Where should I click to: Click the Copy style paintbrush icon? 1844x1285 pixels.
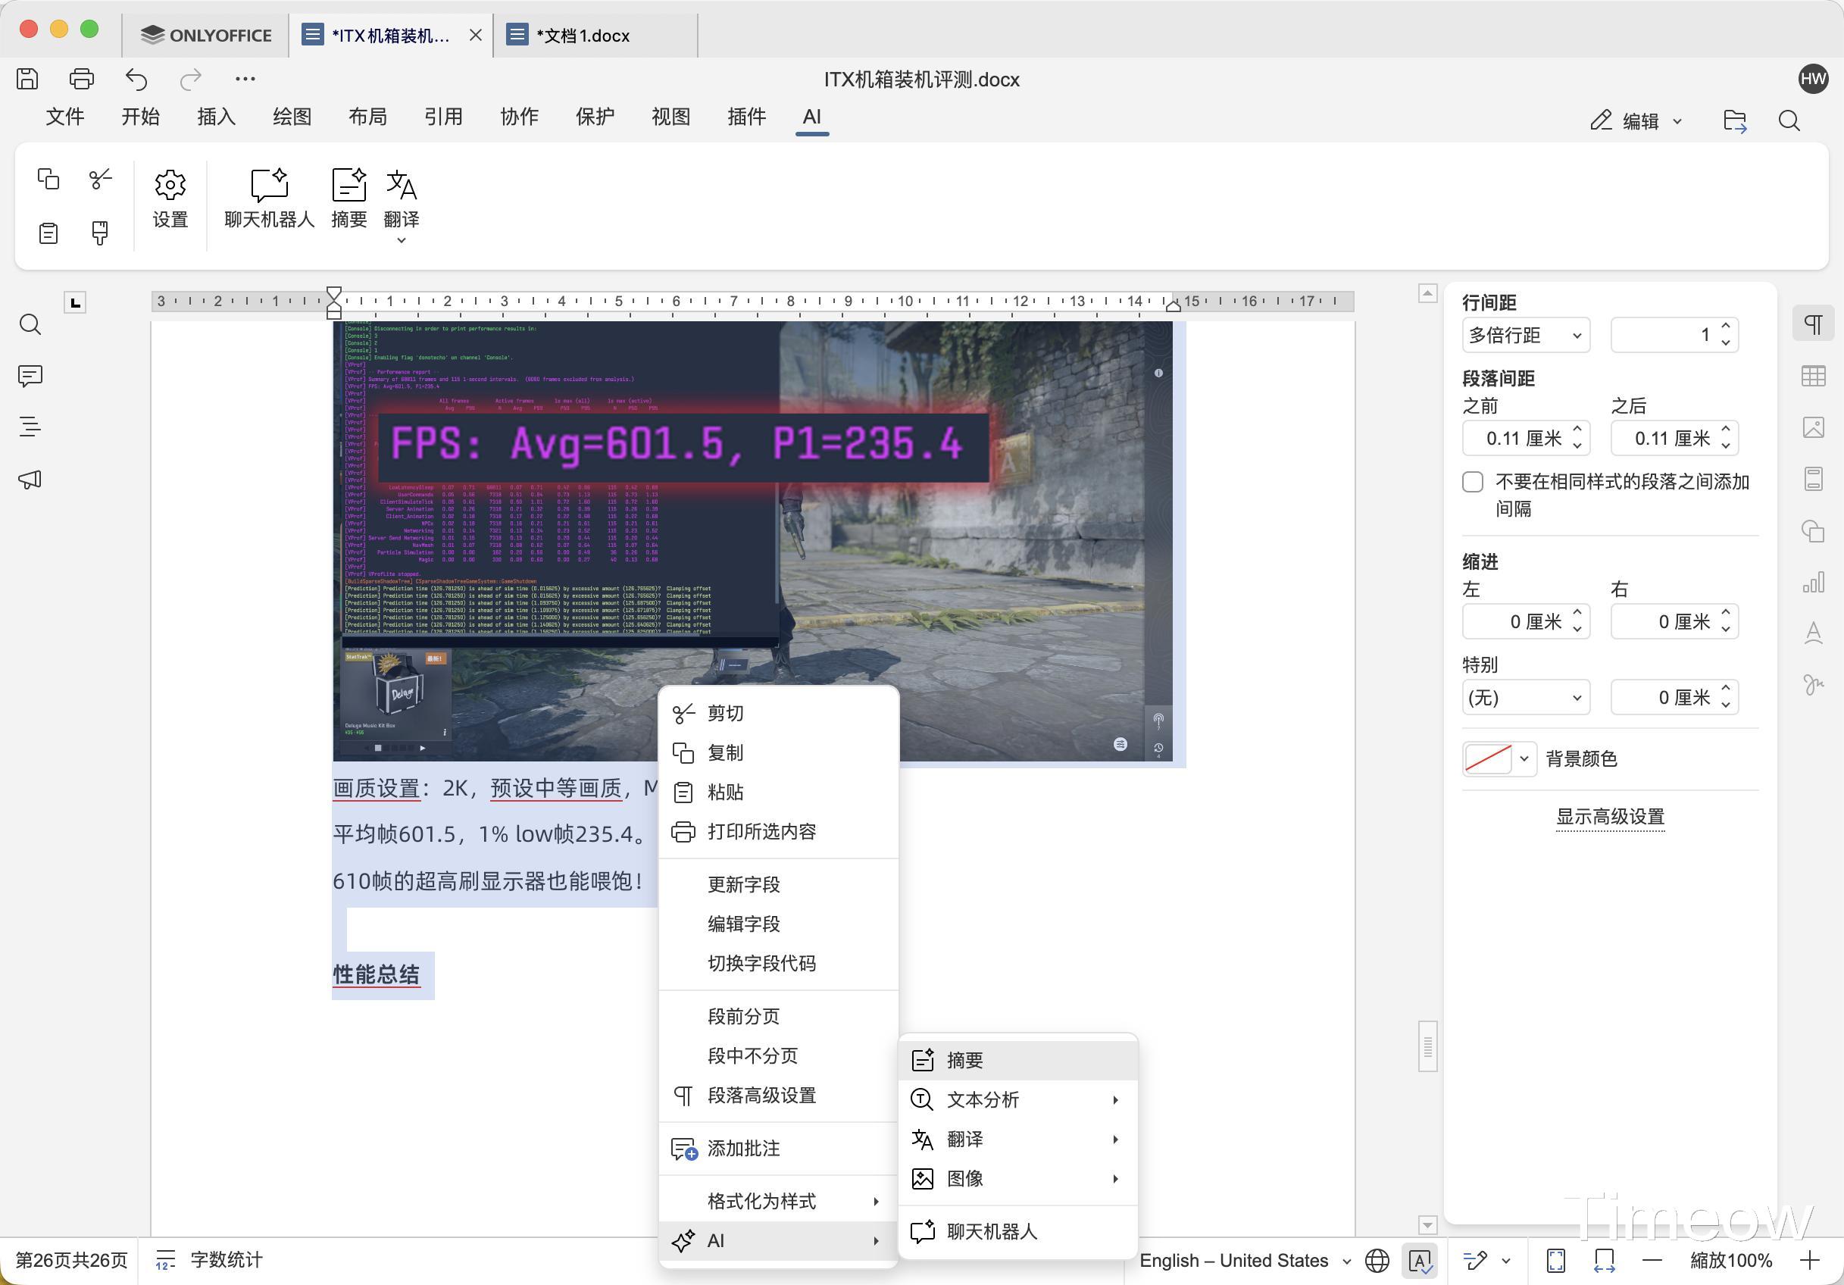(x=99, y=233)
